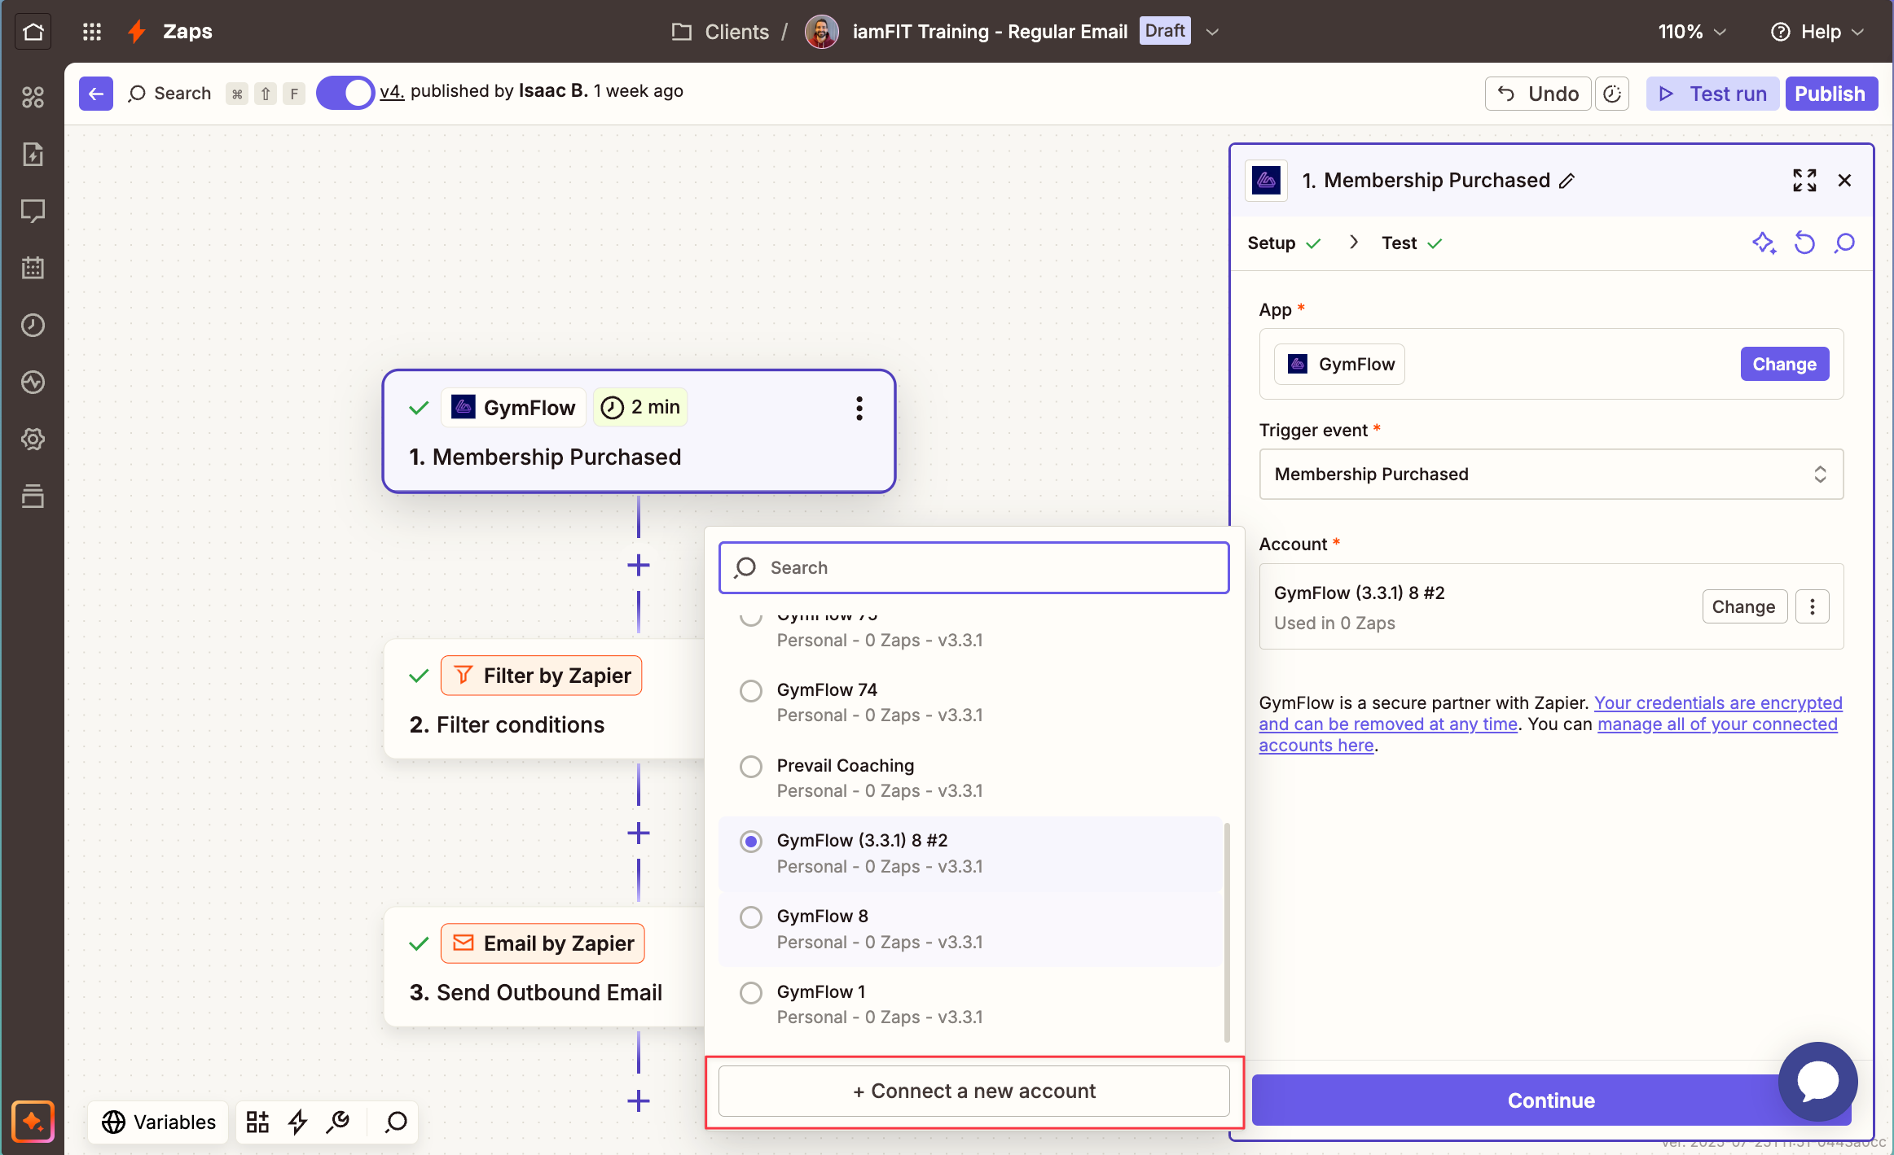Open the v4. version link
The image size is (1894, 1155).
click(392, 91)
